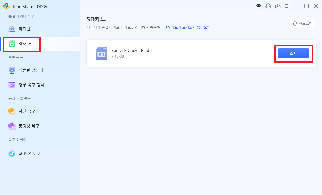This screenshot has width=322, height=195.
Task: Close the 4DDiG window
Action: click(316, 6)
